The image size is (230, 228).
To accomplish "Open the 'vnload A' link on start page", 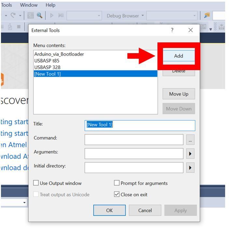I will [x=14, y=156].
